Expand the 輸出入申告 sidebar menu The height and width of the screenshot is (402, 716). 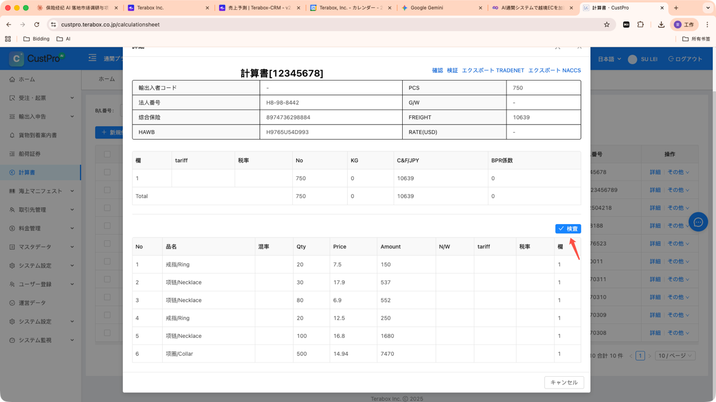point(41,117)
